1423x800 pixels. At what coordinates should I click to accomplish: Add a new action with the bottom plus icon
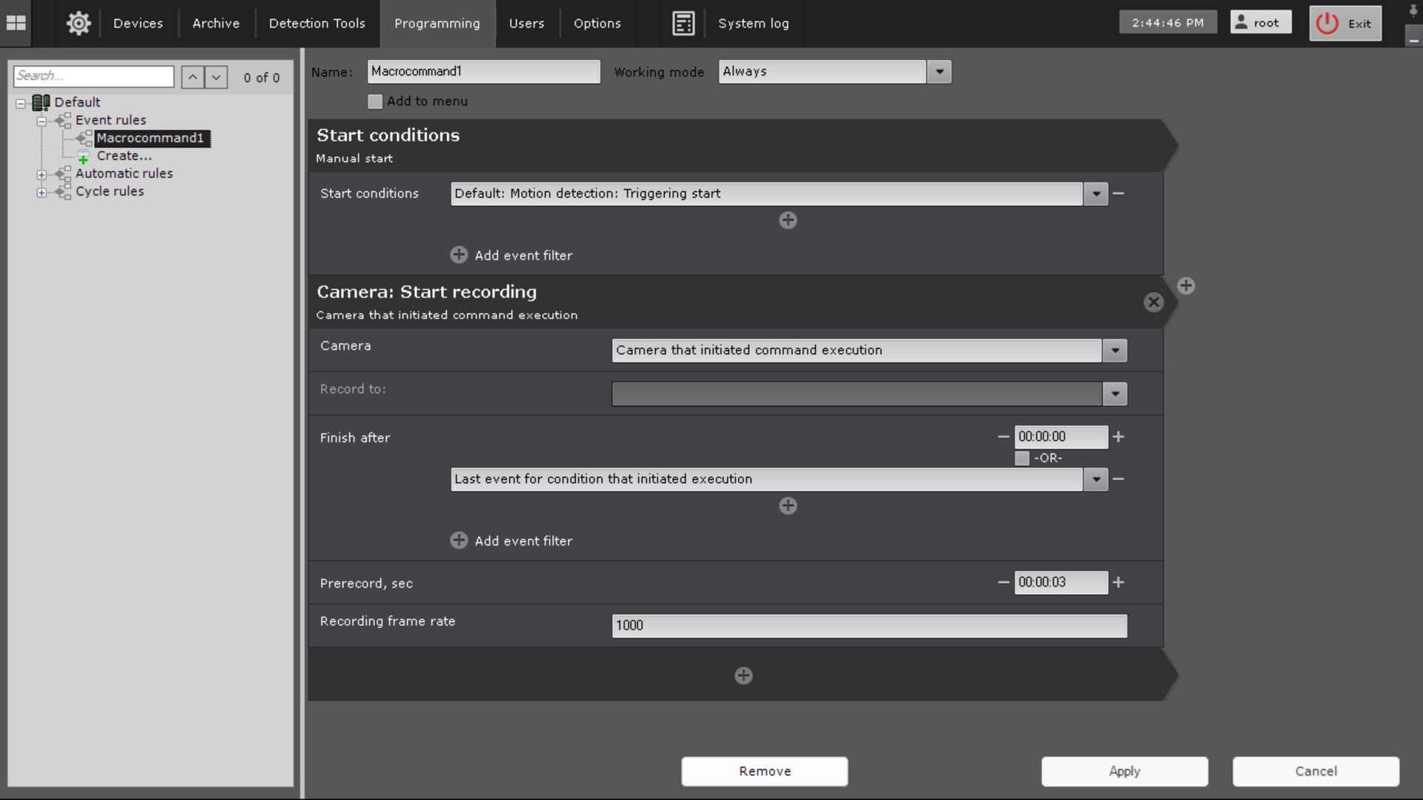(x=743, y=676)
